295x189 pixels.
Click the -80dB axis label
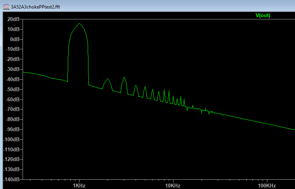click(12, 119)
